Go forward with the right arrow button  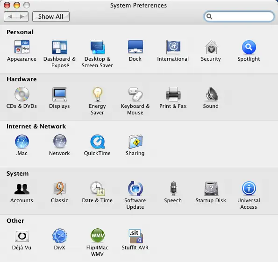point(22,16)
